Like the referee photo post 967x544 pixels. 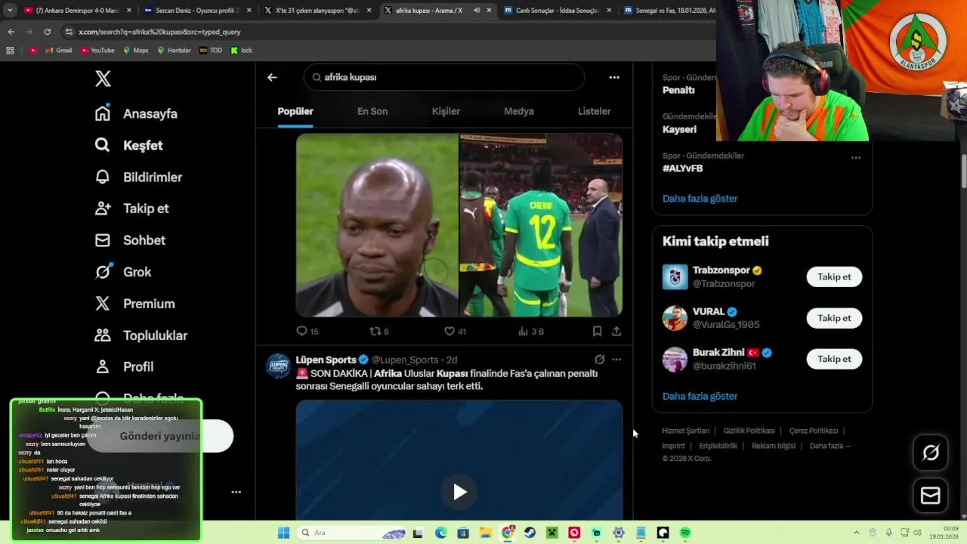tap(455, 331)
